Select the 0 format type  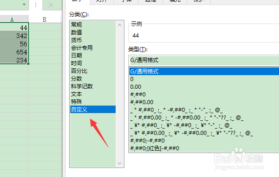[x=204, y=79]
